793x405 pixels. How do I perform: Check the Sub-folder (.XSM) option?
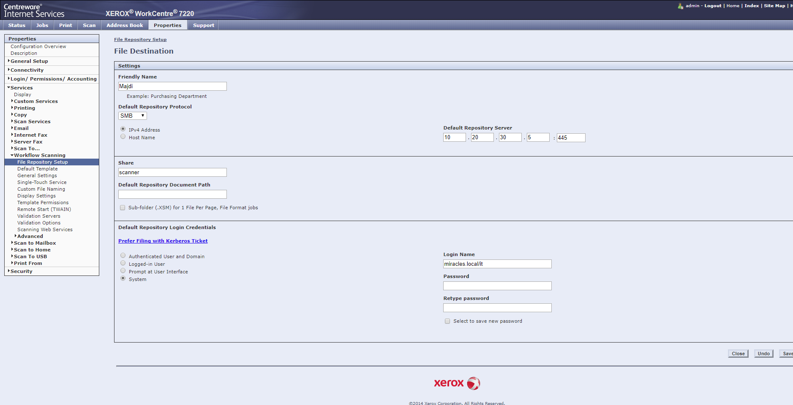click(x=123, y=208)
